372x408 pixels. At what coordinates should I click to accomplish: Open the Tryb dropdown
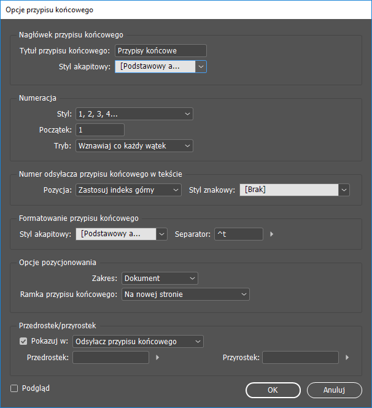[134, 146]
